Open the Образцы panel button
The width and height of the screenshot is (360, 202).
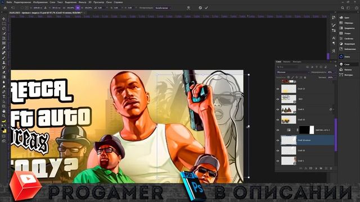click(346, 23)
